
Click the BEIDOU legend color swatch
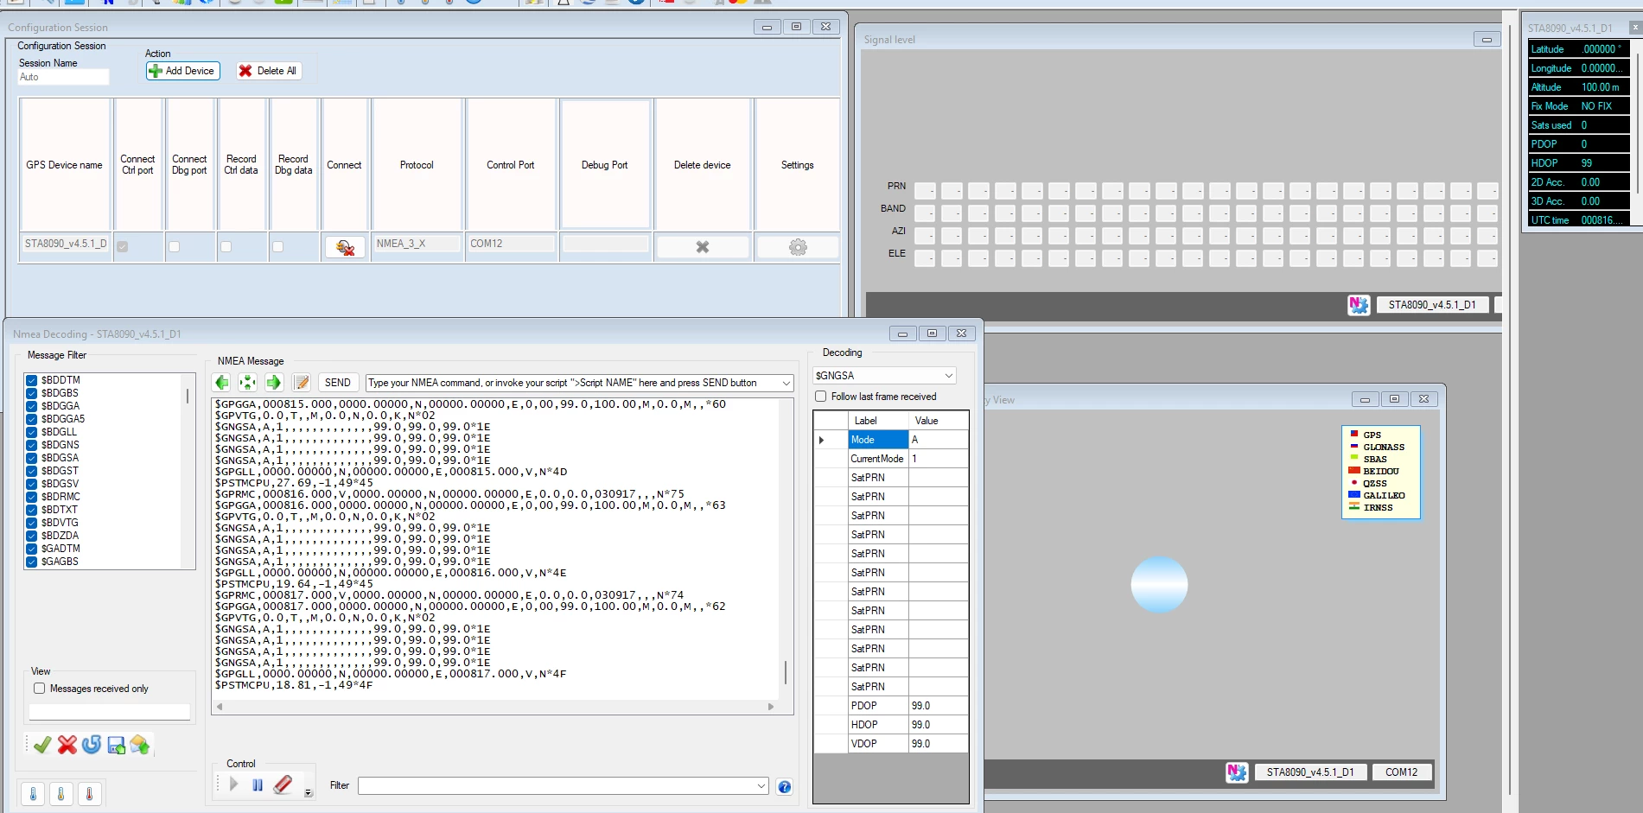point(1354,471)
